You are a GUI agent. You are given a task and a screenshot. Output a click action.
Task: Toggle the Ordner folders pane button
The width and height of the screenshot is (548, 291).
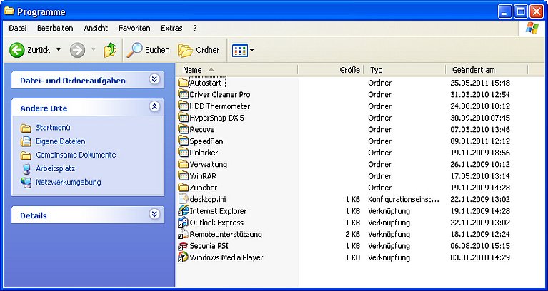[x=199, y=50]
